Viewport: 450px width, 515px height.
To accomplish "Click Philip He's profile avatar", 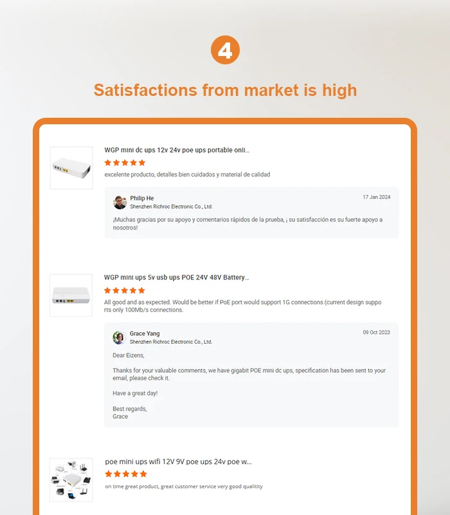I will pos(120,202).
